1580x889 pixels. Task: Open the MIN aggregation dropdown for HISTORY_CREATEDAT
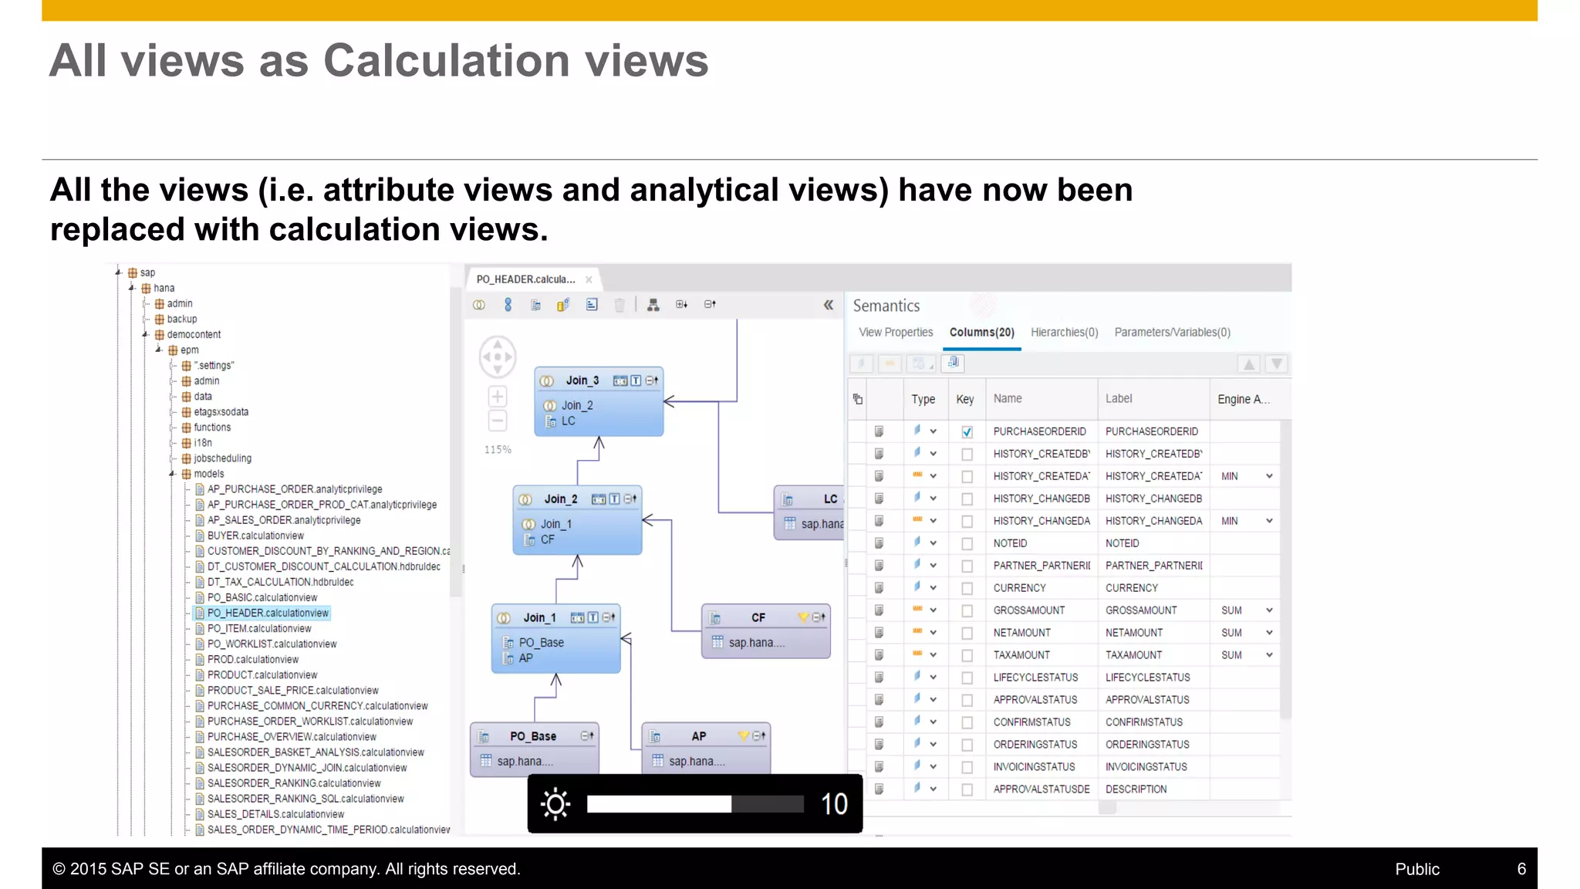pyautogui.click(x=1269, y=476)
